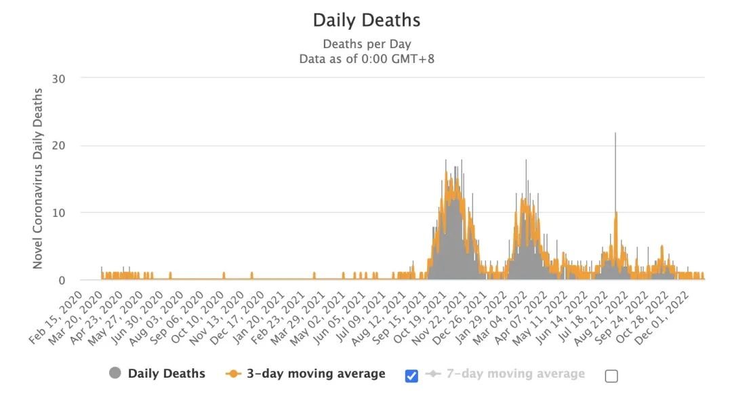Click the Novel Coronavirus Daily Deaths axis title
Image resolution: width=732 pixels, height=398 pixels.
38,179
